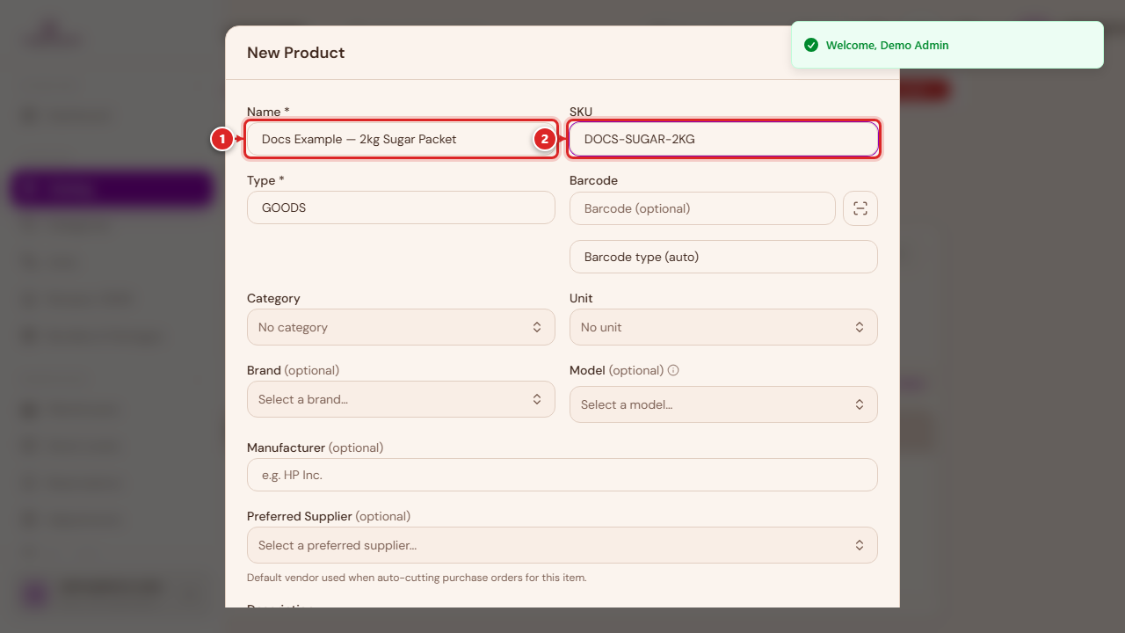This screenshot has height=633, width=1125.
Task: Open the Model select dropdown
Action: click(723, 404)
